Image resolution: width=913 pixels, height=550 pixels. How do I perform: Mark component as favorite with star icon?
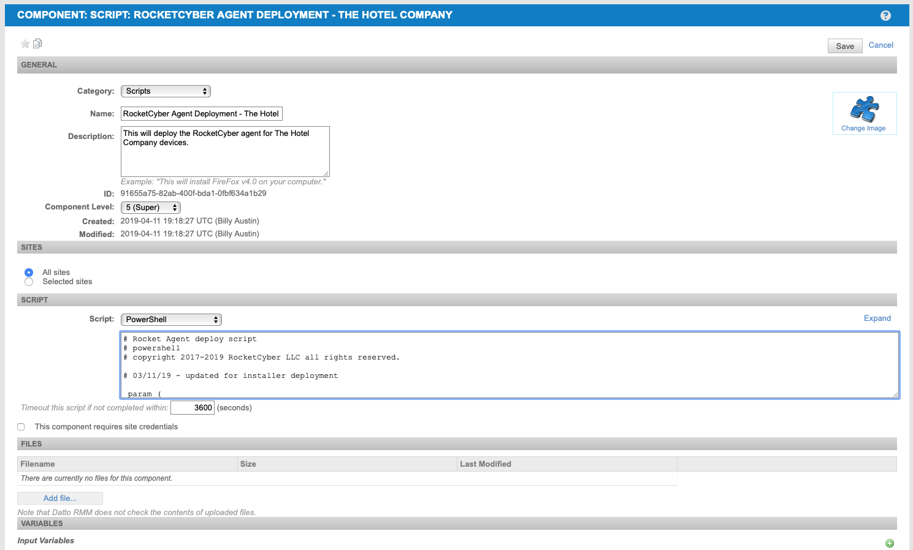point(25,43)
